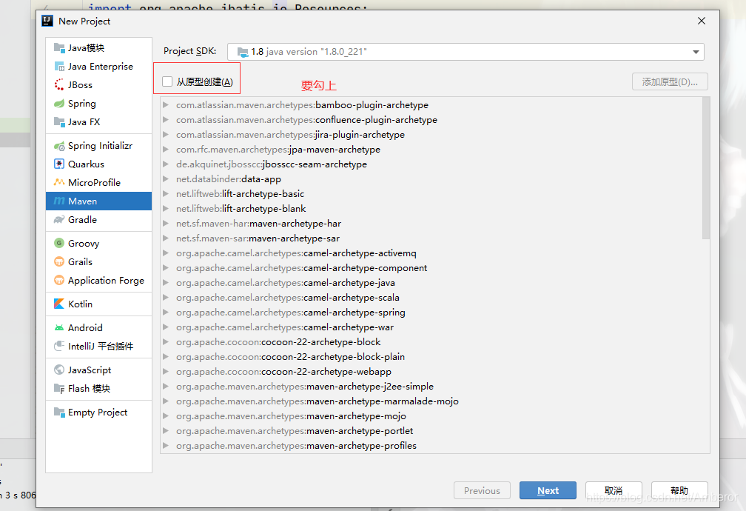Click the IntelliJ 平台插件 icon
Screen dimensions: 746x511
click(x=59, y=347)
